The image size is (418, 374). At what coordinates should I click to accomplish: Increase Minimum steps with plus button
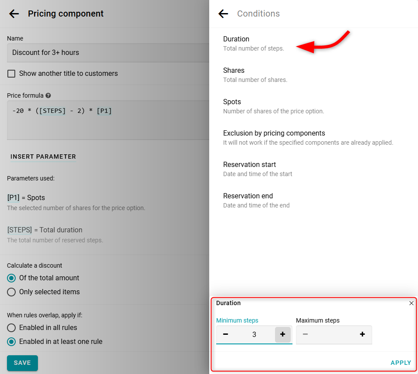click(x=282, y=334)
